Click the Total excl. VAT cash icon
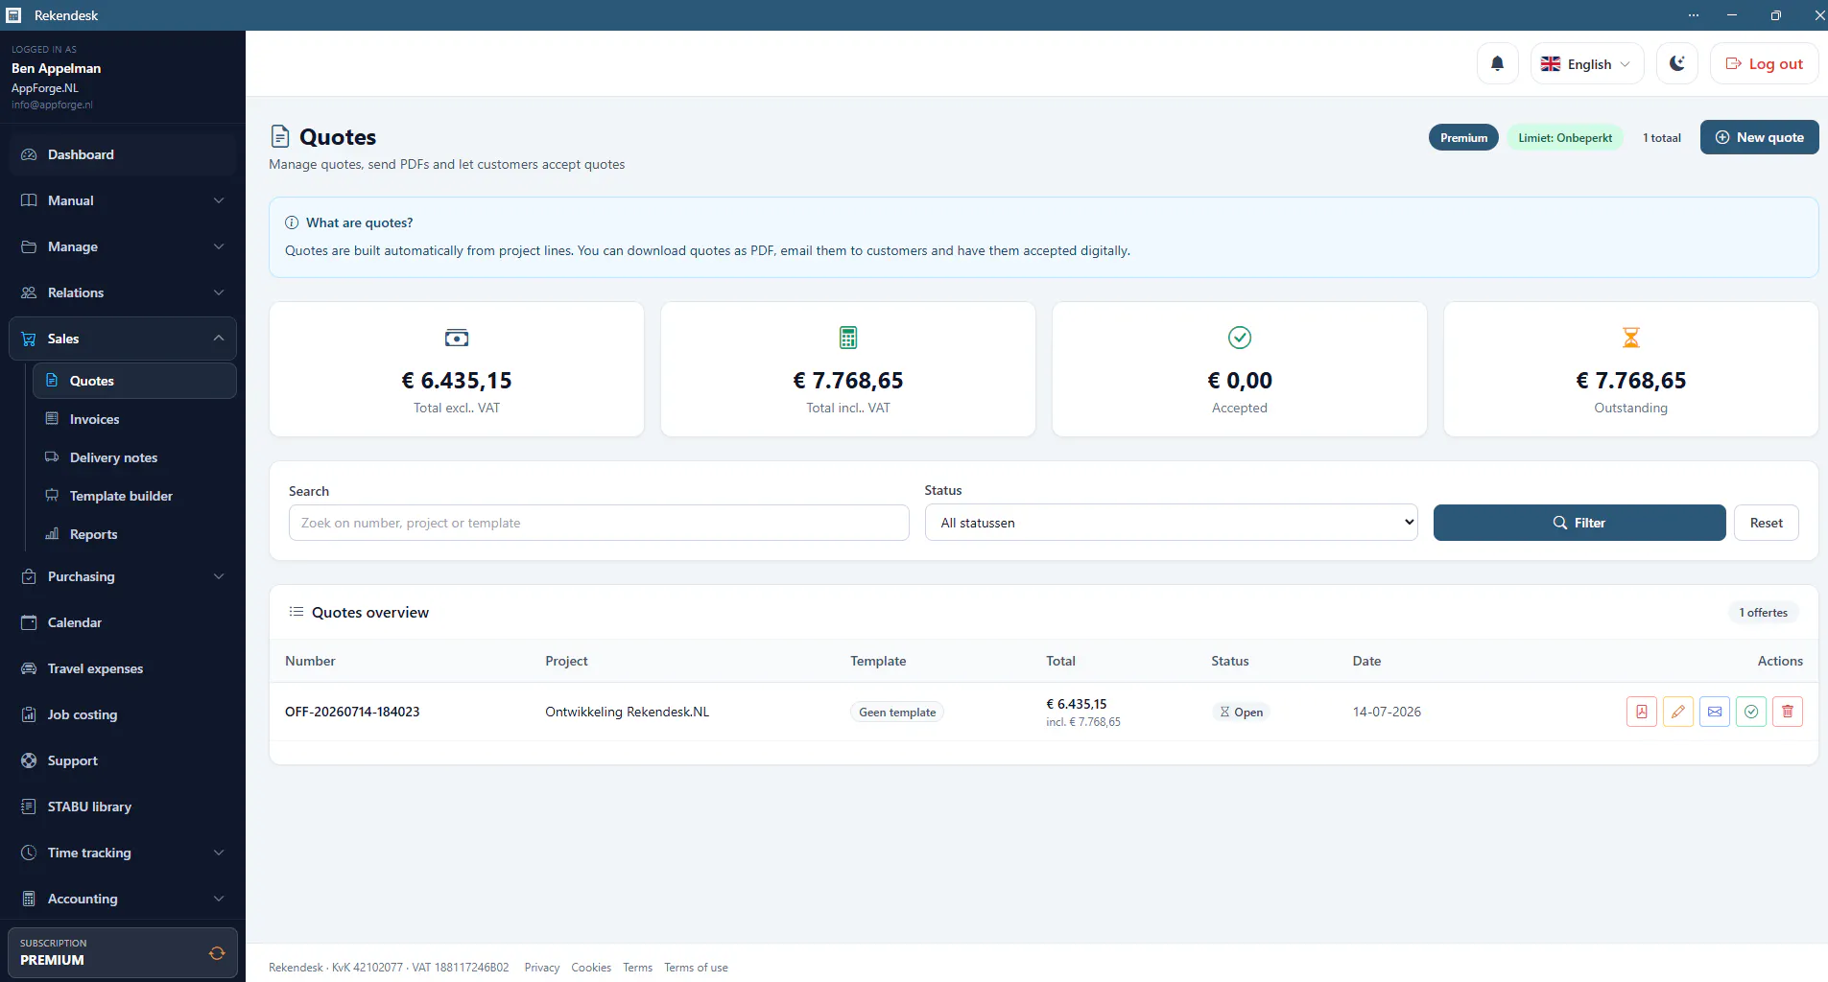Image resolution: width=1828 pixels, height=982 pixels. pos(457,338)
